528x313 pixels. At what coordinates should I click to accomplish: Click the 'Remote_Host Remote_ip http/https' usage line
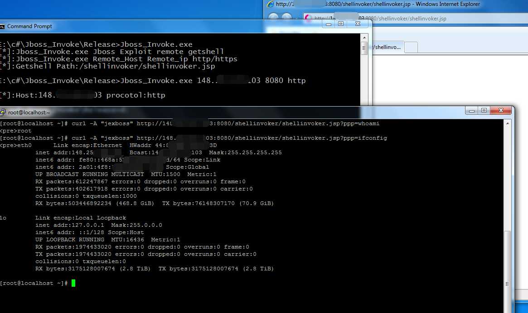point(119,59)
